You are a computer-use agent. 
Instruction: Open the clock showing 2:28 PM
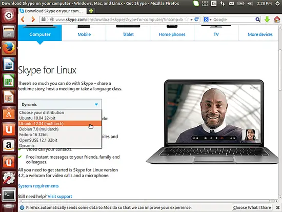pyautogui.click(x=264, y=3)
